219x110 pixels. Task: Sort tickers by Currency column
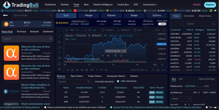pos(175,30)
